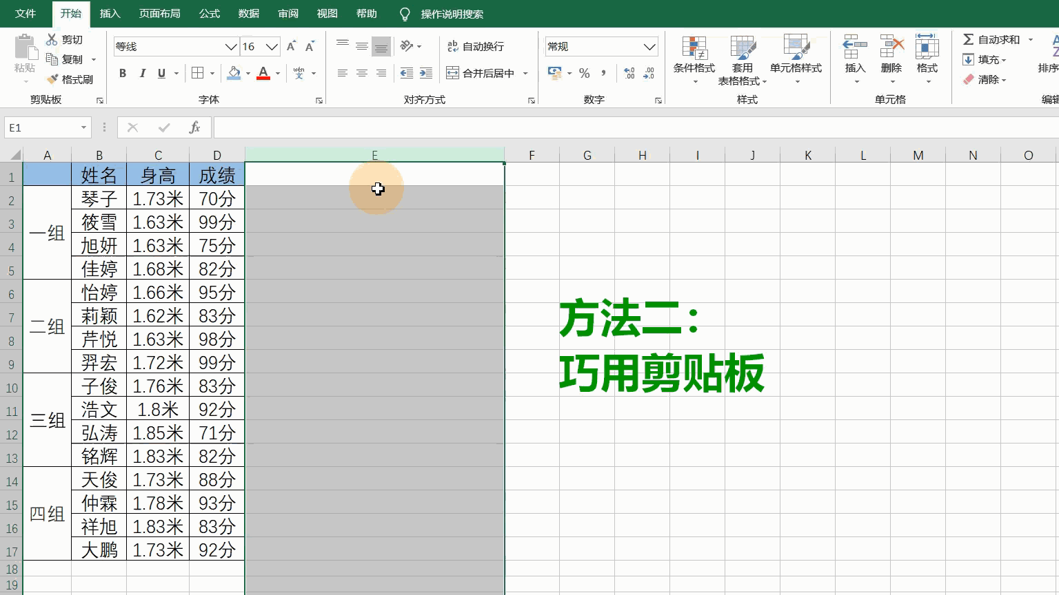The image size is (1059, 595).
Task: Increase decimal places
Action: [x=629, y=73]
